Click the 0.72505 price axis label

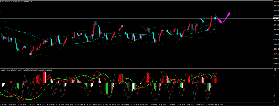(x=276, y=1)
